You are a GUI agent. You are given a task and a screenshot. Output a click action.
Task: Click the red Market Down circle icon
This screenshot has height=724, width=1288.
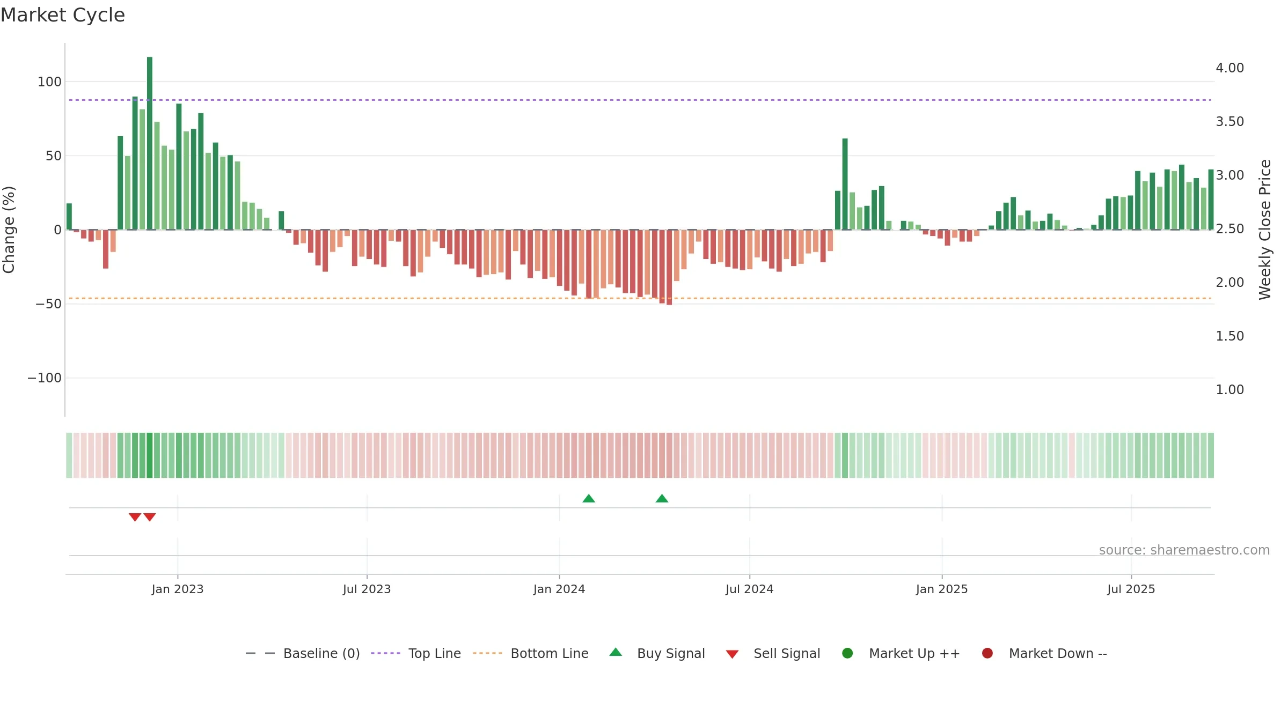pos(987,653)
